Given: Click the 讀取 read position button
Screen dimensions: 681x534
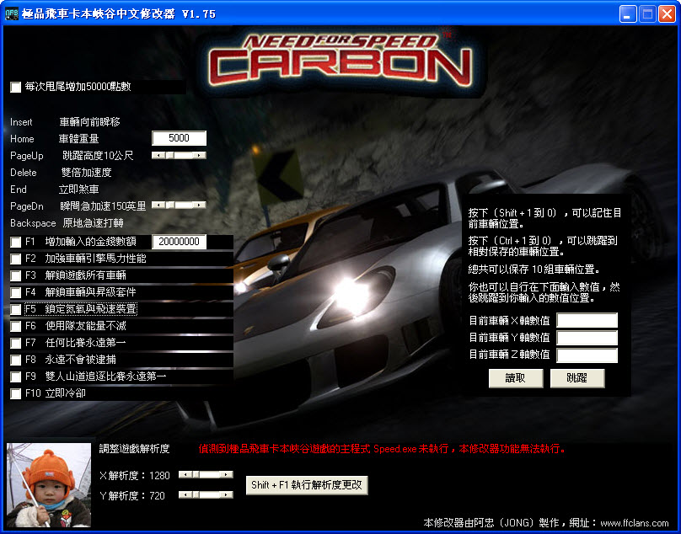Looking at the screenshot, I should (515, 378).
